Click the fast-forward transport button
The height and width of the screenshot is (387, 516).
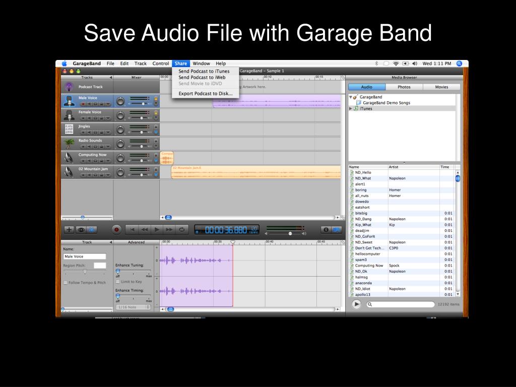click(x=169, y=230)
